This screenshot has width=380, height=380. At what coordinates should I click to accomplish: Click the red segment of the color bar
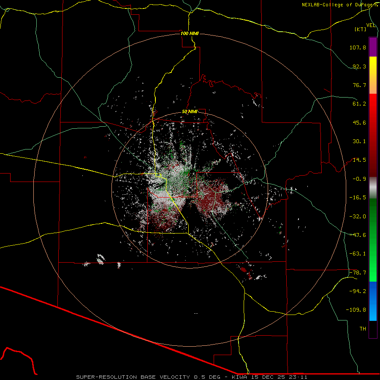pos(373,135)
